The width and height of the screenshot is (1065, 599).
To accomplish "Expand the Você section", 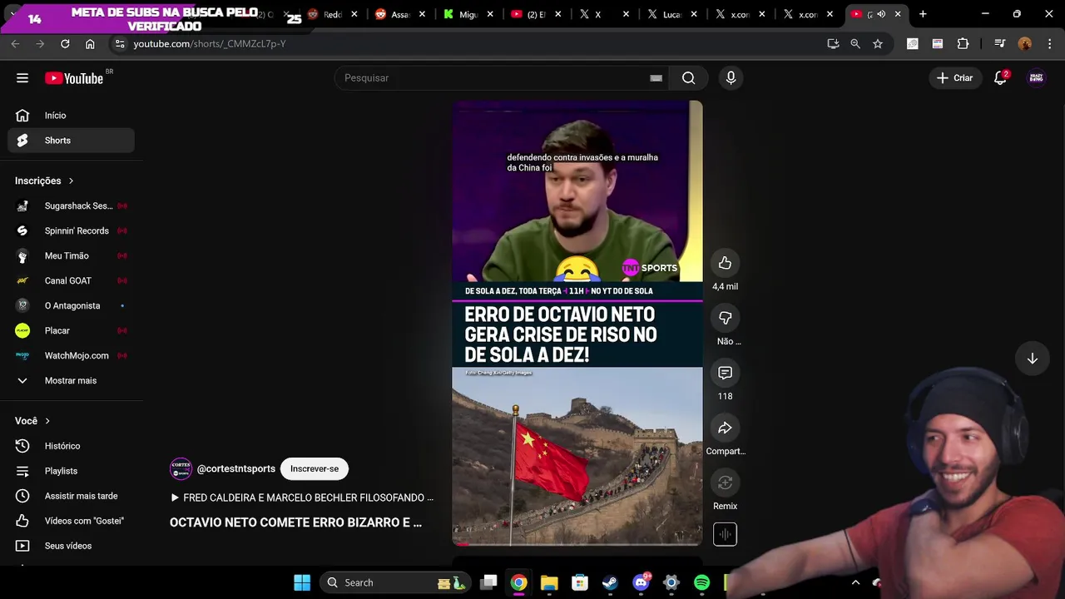I will click(x=32, y=421).
